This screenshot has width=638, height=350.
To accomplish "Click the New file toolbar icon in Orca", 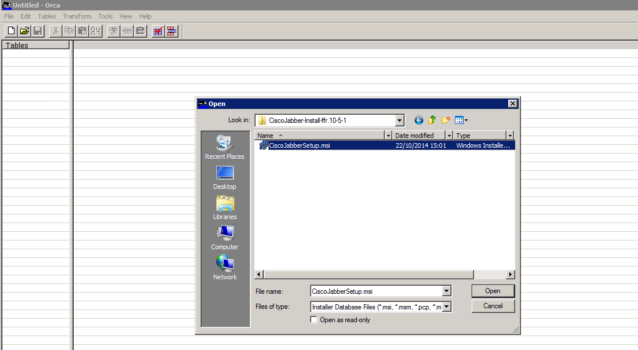I will (11, 31).
